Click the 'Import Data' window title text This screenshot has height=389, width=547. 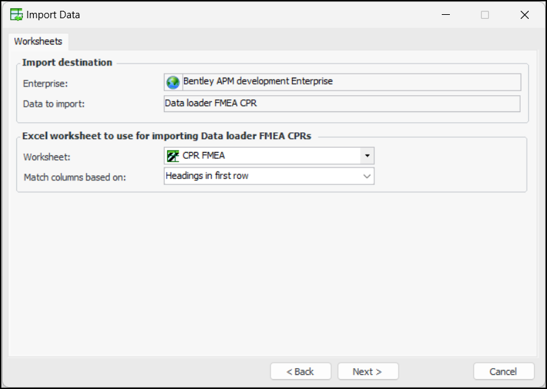pos(53,14)
